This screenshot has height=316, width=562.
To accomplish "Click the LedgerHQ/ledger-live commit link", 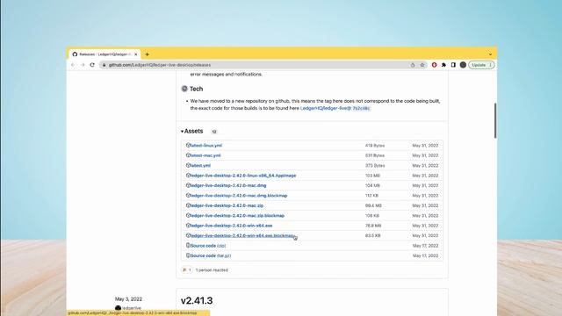I will 335,108.
